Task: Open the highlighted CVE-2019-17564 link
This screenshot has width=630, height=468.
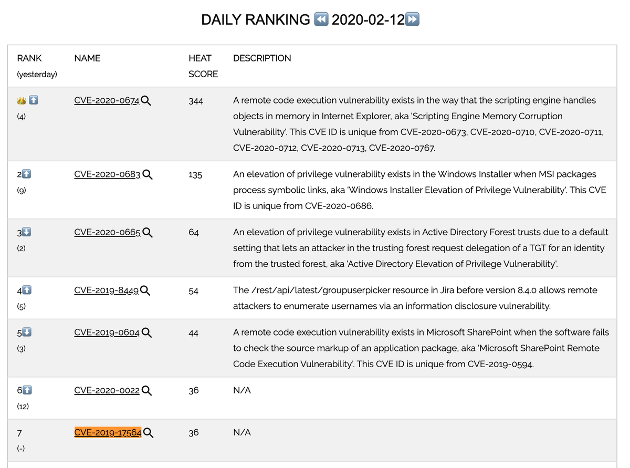Action: 108,433
